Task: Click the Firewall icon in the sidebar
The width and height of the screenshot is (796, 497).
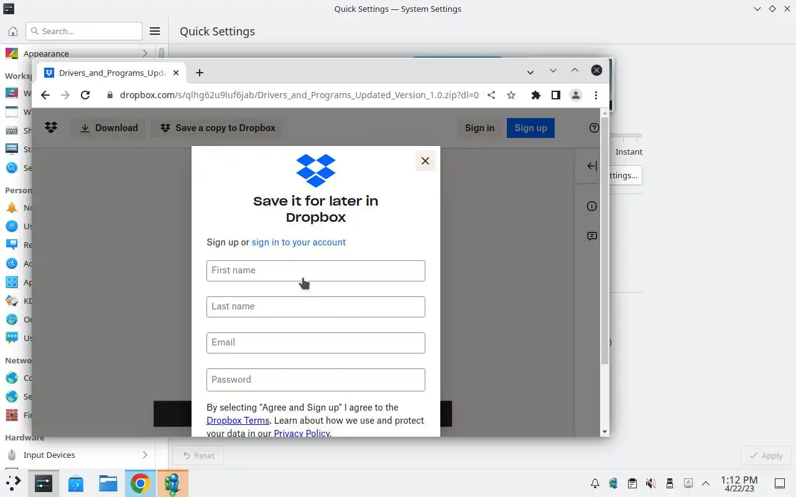Action: click(x=12, y=415)
